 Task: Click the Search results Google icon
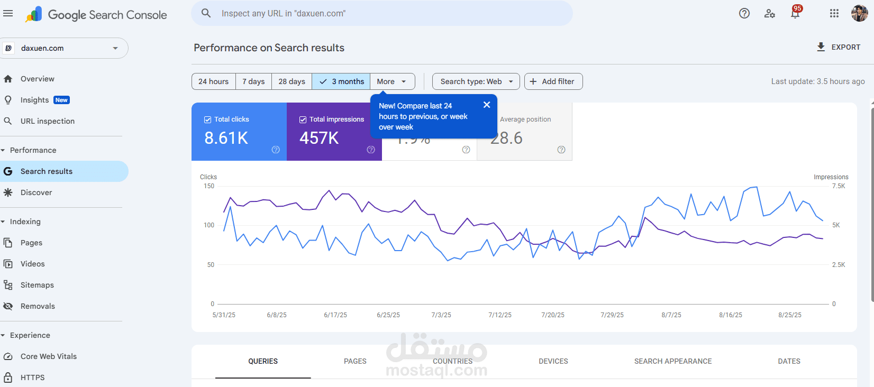(8, 171)
